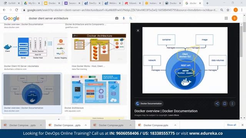This screenshot has width=246, height=138.
Task: Open new browser tab
Action: coord(207,3)
